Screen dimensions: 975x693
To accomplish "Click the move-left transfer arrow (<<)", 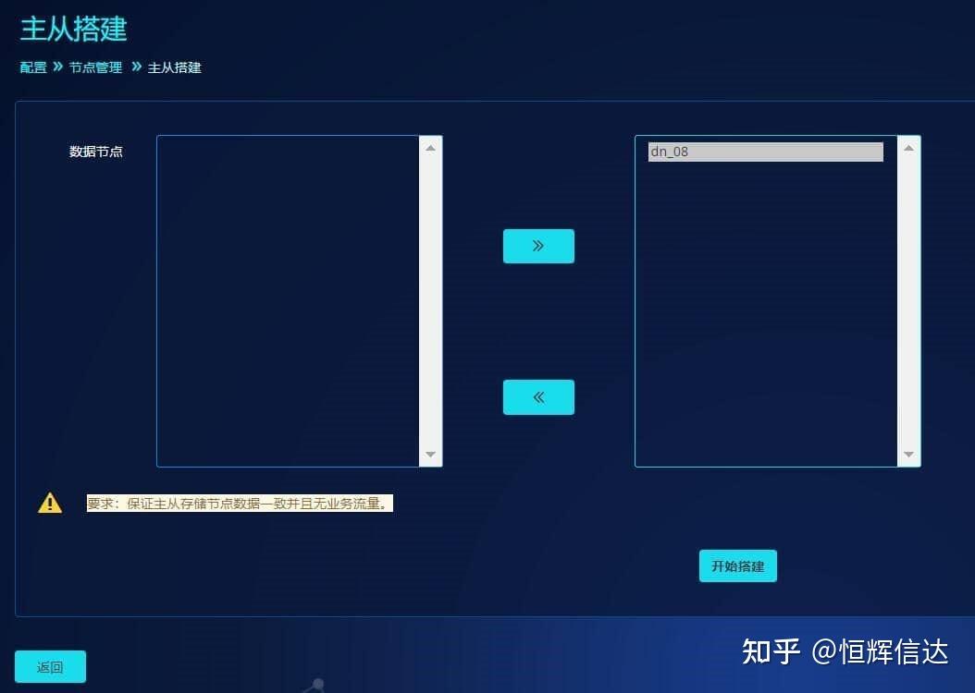I will pos(538,396).
